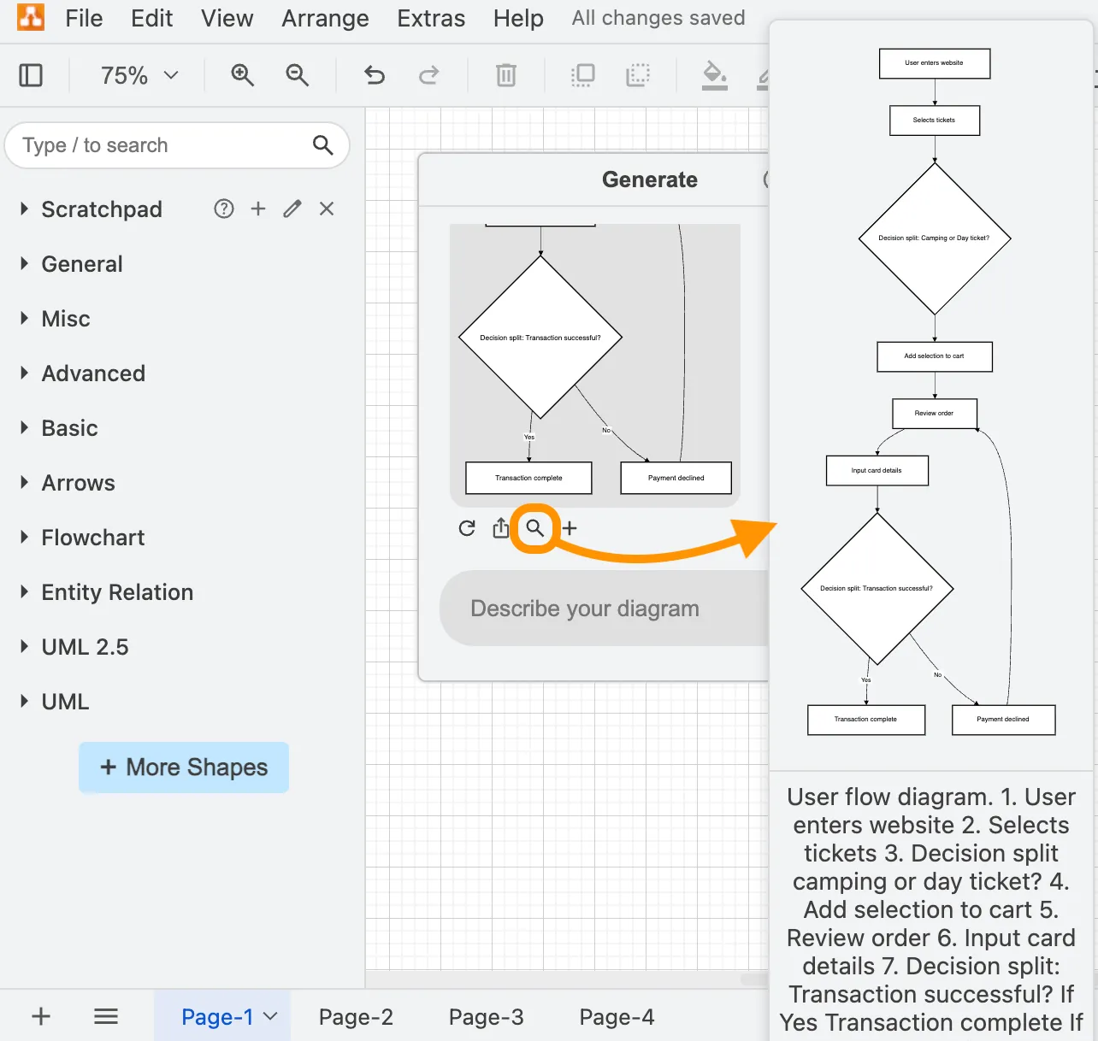
Task: Open the Arrange menu
Action: pyautogui.click(x=326, y=18)
